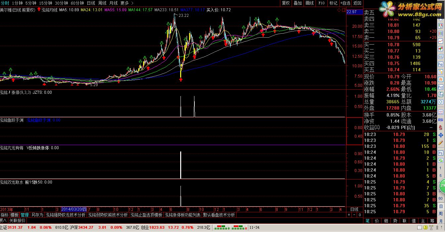Select the 15分钟 period tab

coord(46,3)
